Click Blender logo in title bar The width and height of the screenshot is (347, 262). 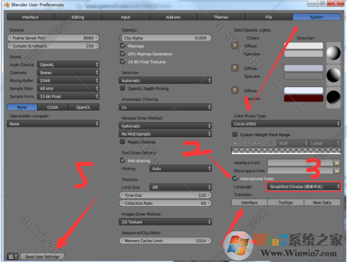click(x=7, y=4)
